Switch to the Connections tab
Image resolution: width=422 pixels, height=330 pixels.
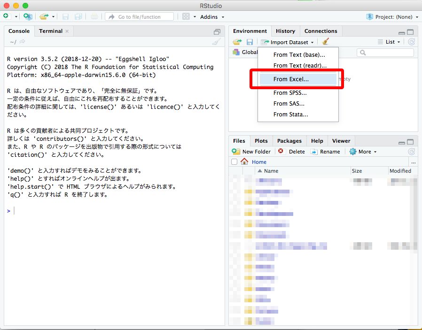(320, 31)
